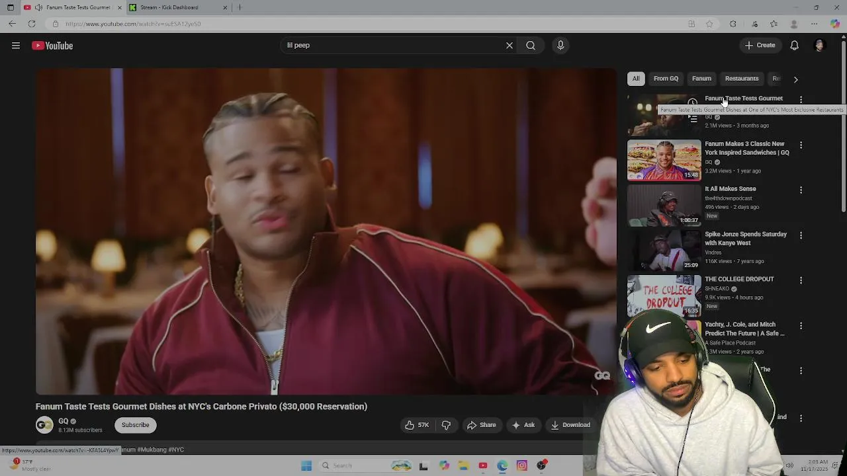
Task: Visit the4thdownpodcast channel name
Action: [728, 198]
